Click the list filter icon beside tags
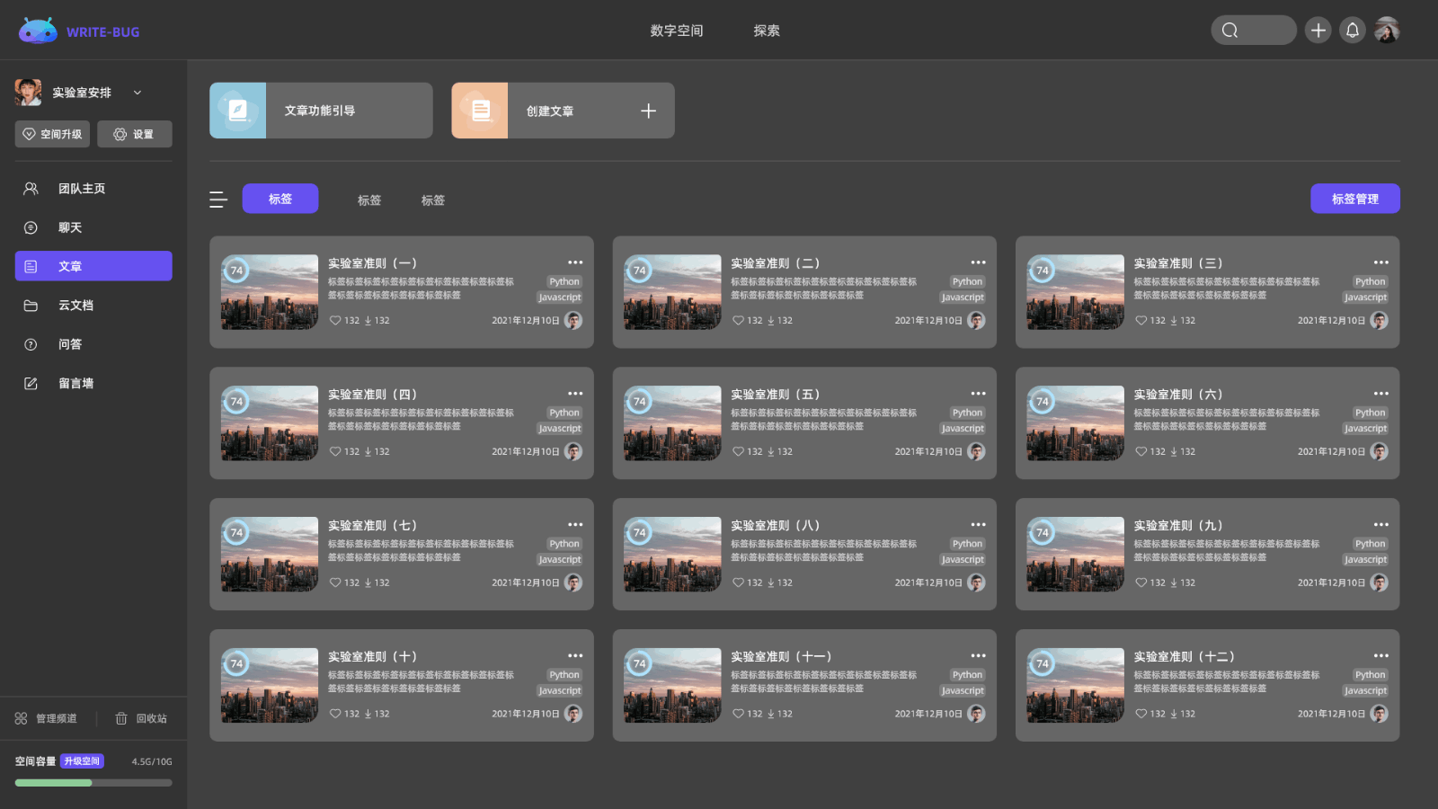Image resolution: width=1438 pixels, height=809 pixels. [217, 200]
